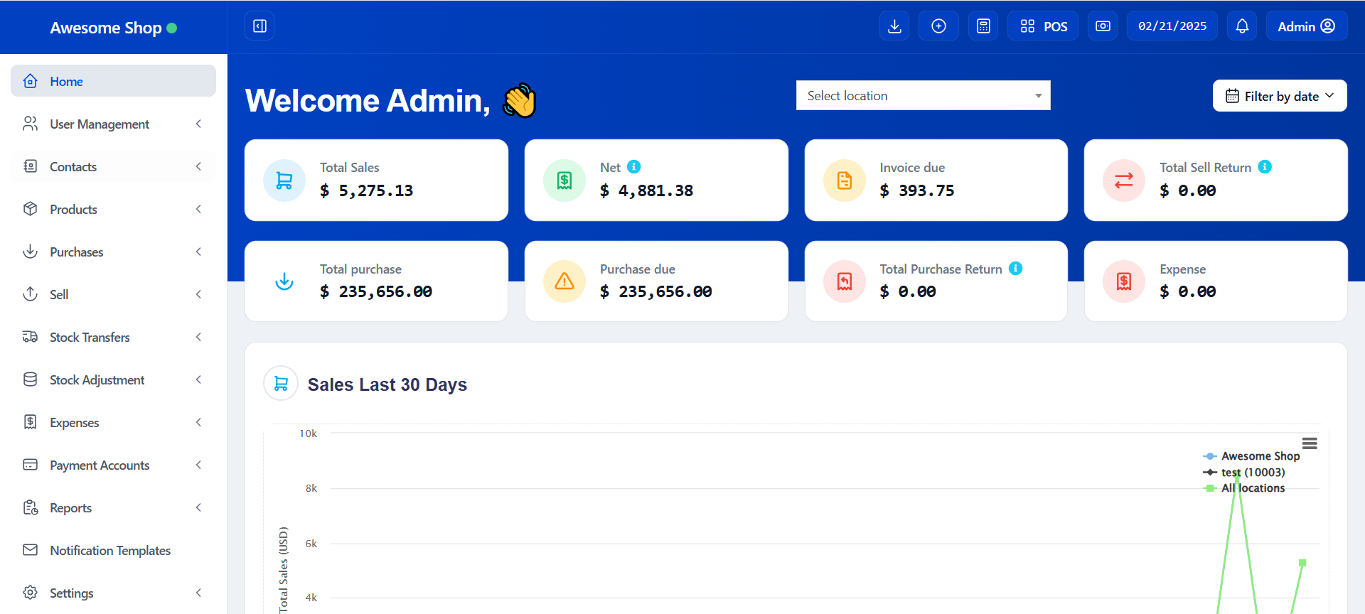Click the $ 5,275.13 total sales value
Screen dimensions: 1365x614
pyautogui.click(x=367, y=190)
